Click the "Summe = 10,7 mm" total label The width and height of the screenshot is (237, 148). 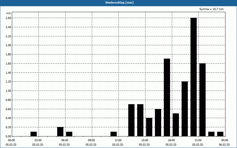(212, 9)
